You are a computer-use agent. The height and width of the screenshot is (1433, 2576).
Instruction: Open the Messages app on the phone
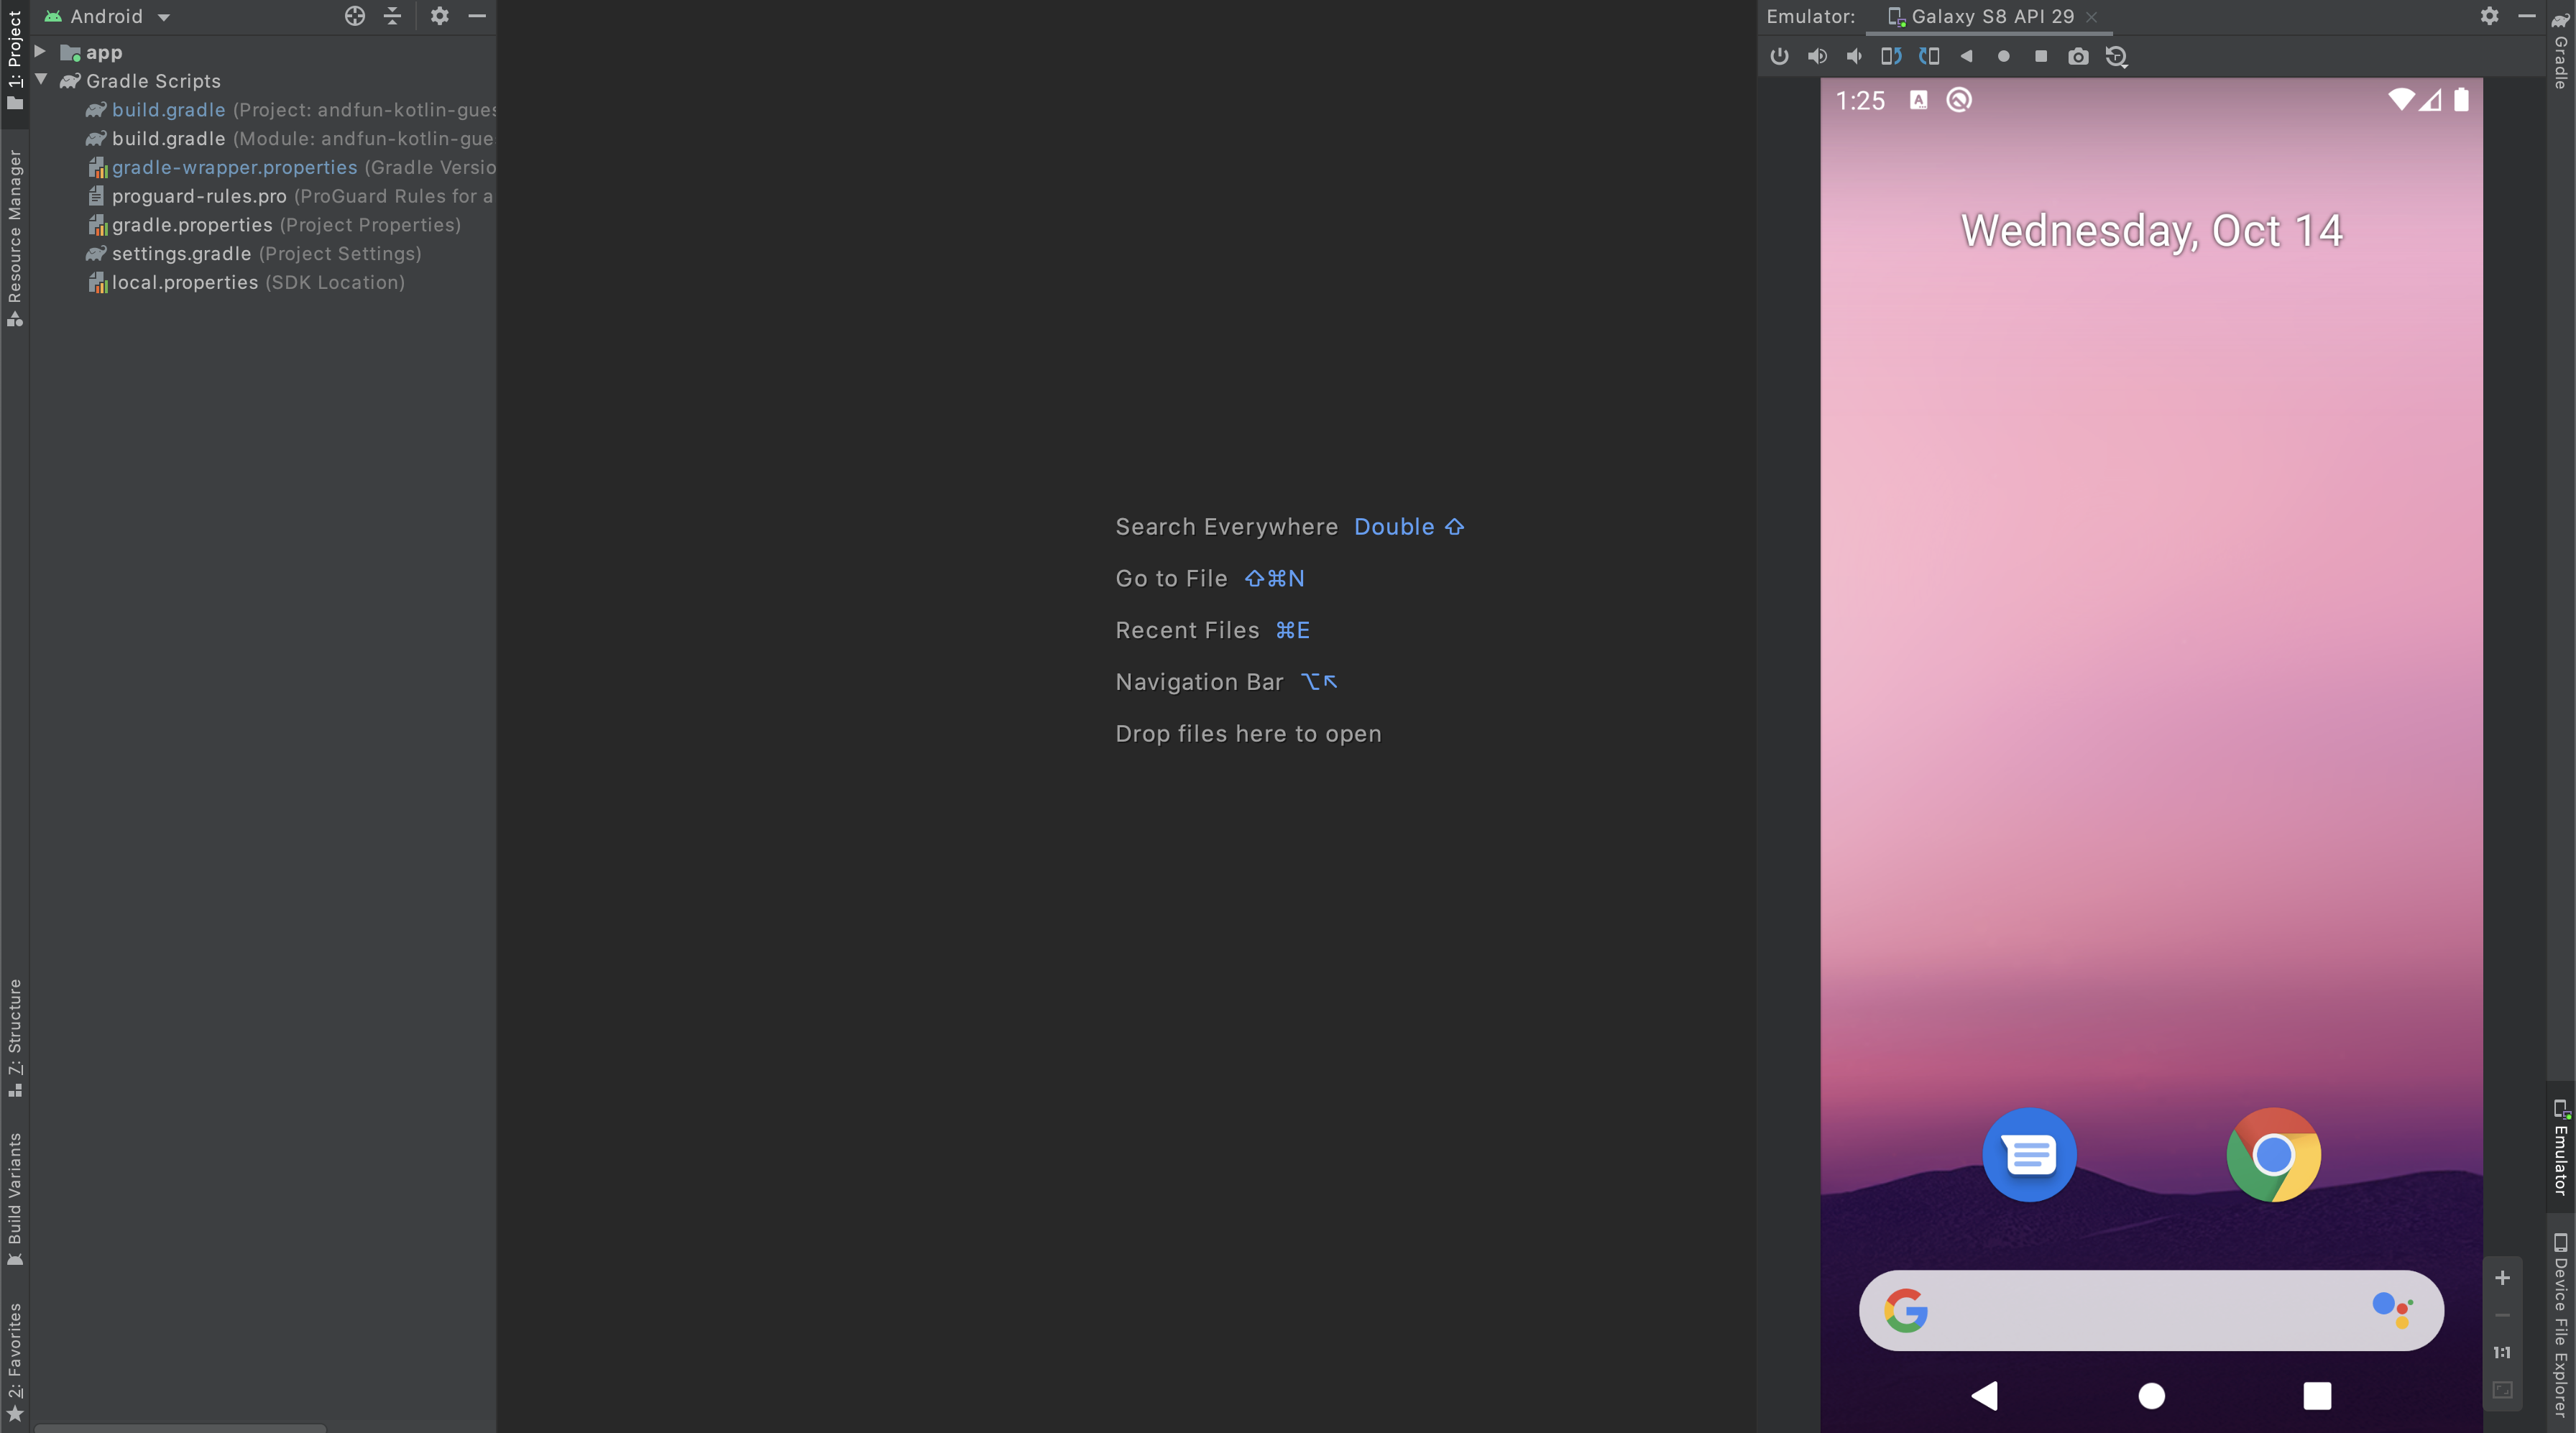click(2029, 1155)
